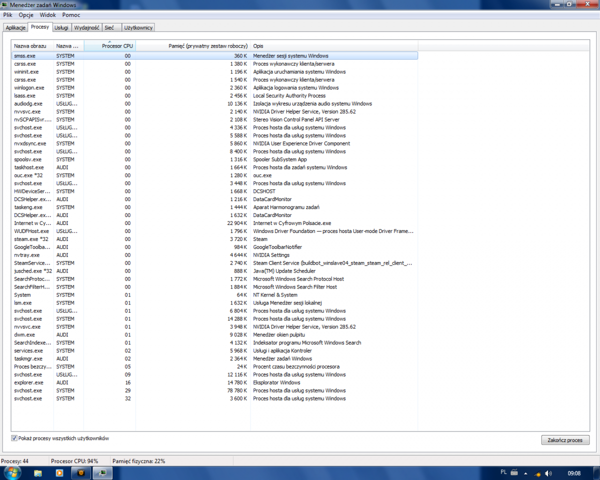
Task: Select the ouc.exe *32 process
Action: [214, 175]
